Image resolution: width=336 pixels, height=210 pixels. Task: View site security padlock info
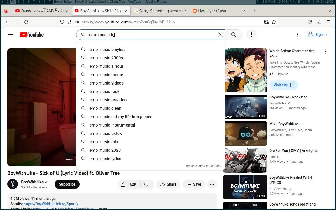[70, 22]
